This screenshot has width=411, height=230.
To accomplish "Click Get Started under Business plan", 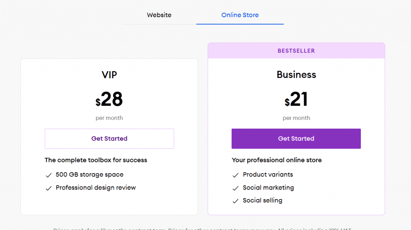I will click(x=296, y=139).
